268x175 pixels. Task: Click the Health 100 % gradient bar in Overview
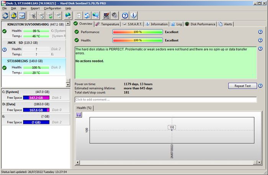point(137,40)
